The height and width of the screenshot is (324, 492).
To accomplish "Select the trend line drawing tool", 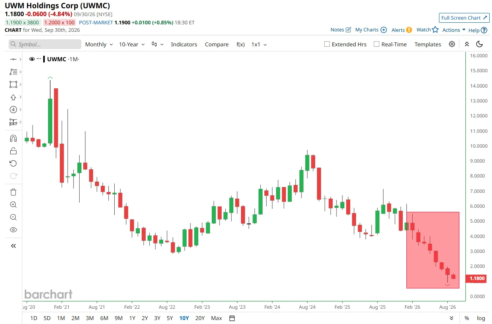I will [13, 59].
